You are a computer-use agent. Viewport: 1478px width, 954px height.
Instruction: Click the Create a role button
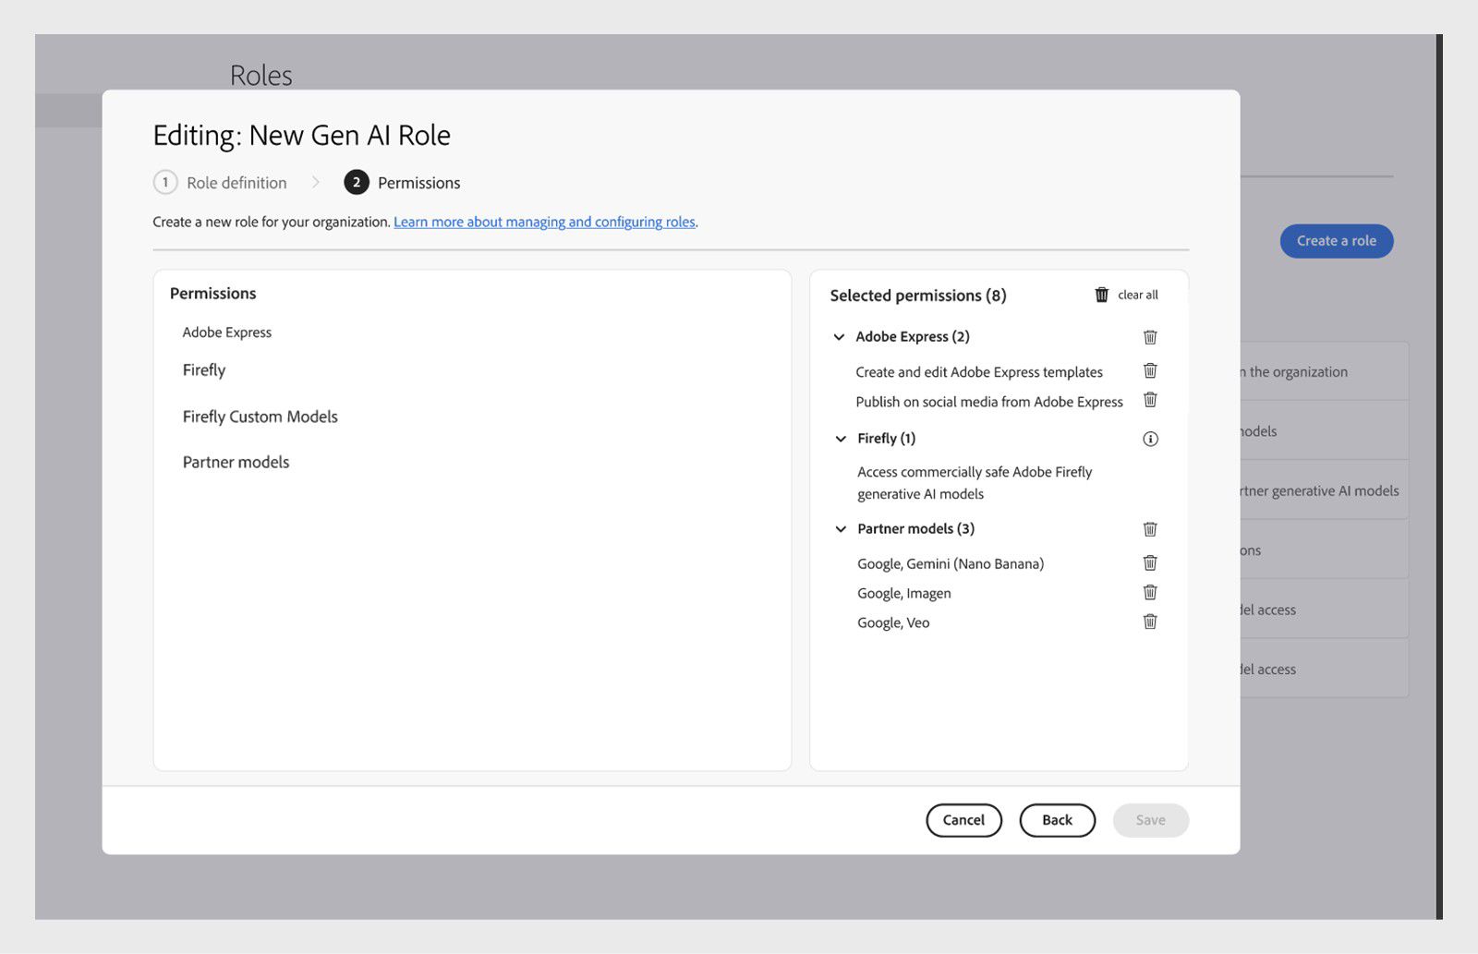pyautogui.click(x=1336, y=241)
